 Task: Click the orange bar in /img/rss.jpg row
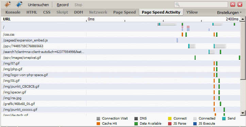click(214, 98)
